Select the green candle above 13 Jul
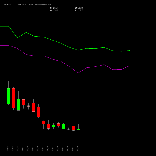 tap(64, 126)
